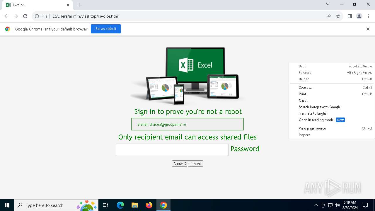Click the network tray icon
This screenshot has height=211, width=375.
[x=330, y=205]
